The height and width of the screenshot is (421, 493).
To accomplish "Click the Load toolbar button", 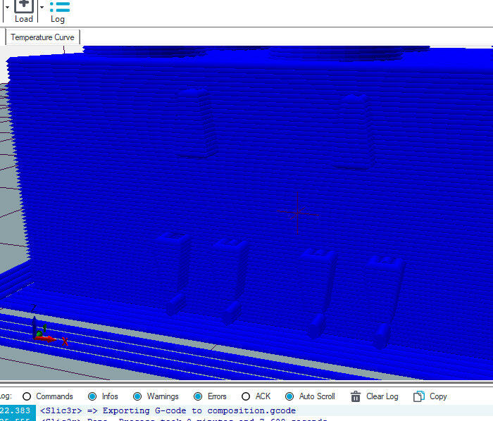I will point(24,11).
